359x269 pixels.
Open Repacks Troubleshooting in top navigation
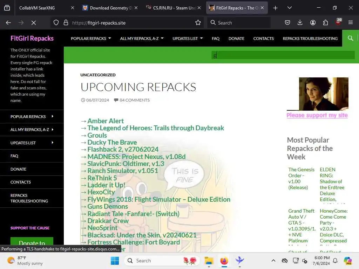(x=310, y=39)
